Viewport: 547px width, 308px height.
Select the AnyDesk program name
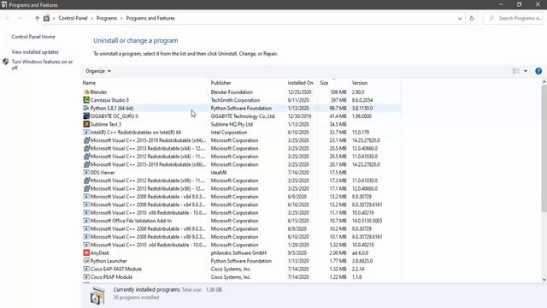click(100, 253)
